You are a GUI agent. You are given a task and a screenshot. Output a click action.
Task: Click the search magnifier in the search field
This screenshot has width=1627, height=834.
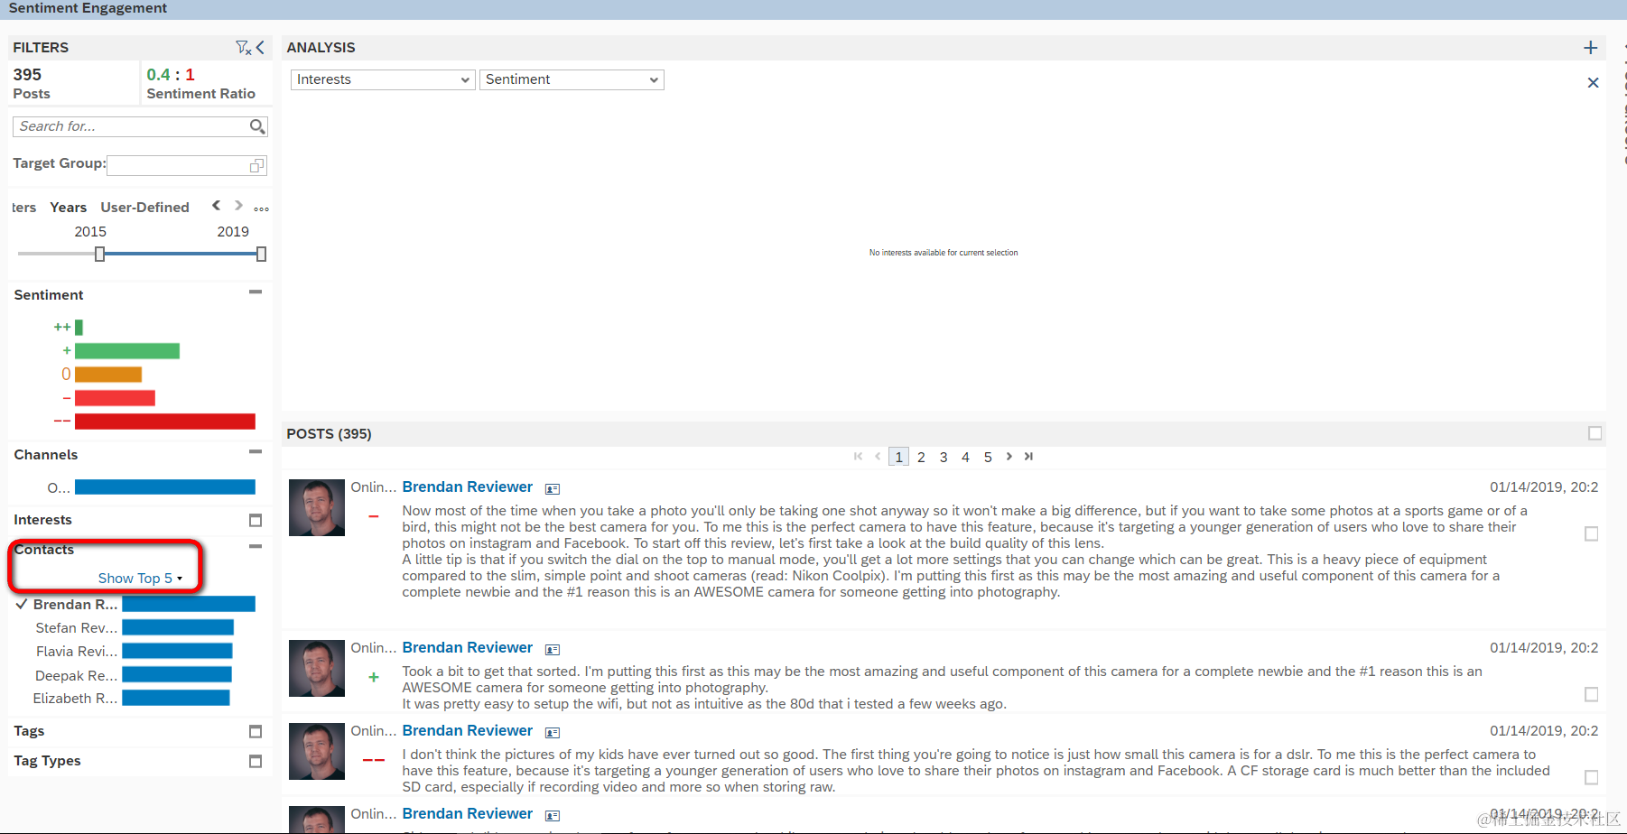tap(257, 126)
